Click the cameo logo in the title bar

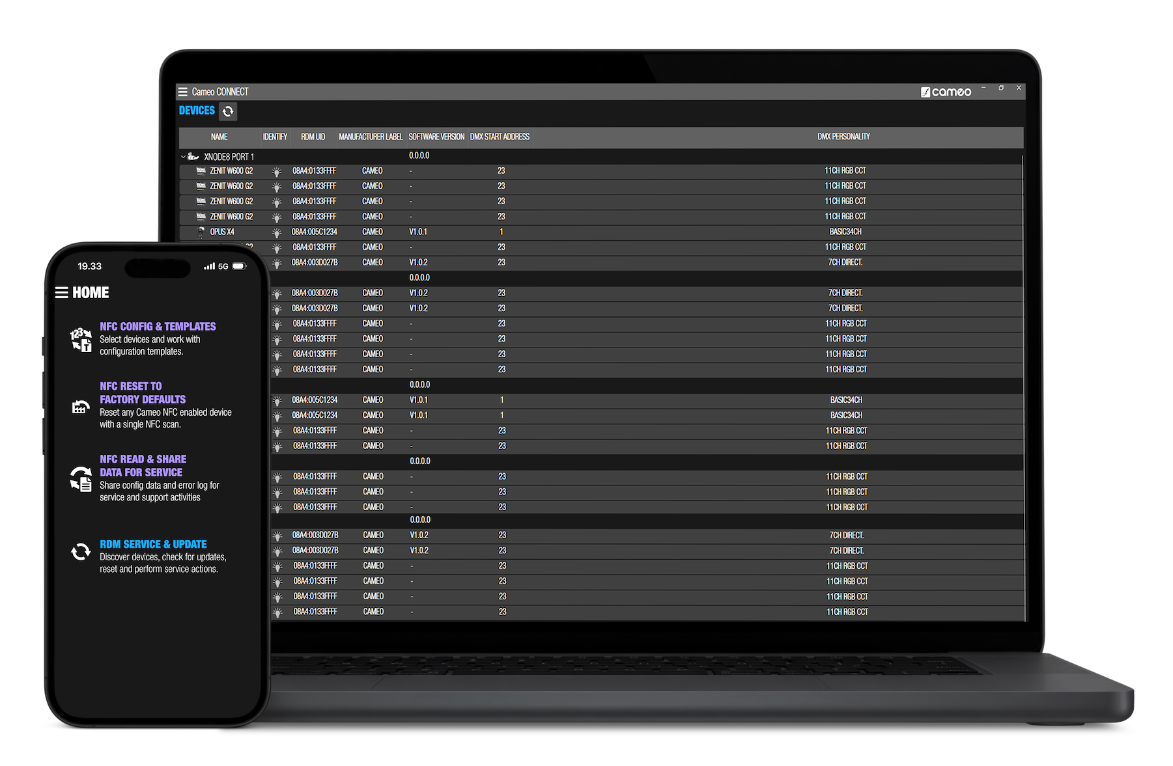point(946,92)
